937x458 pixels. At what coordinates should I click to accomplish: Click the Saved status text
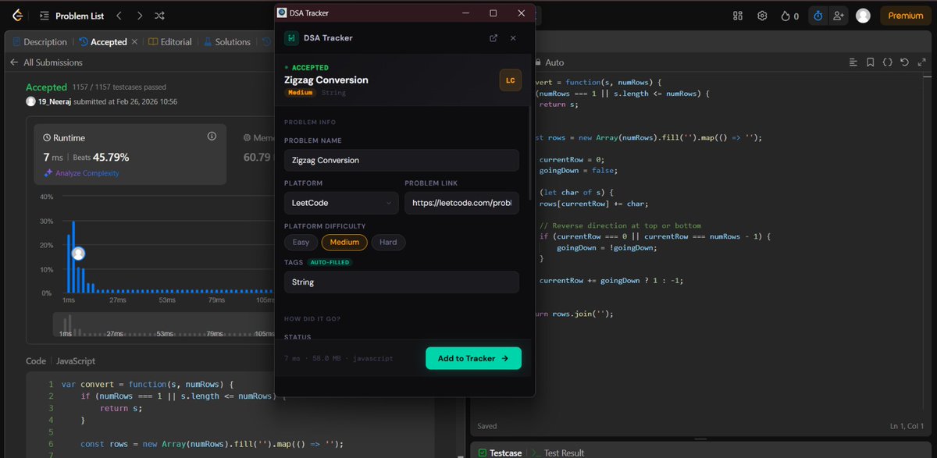tap(487, 426)
